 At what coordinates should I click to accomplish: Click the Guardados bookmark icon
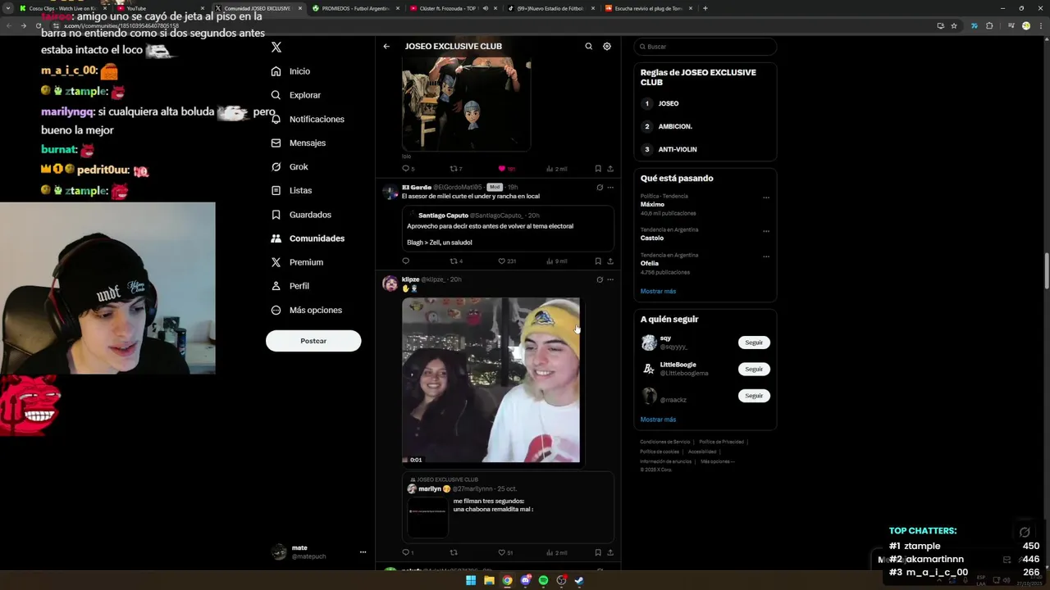click(x=276, y=215)
